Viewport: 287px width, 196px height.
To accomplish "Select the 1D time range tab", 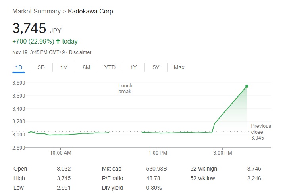I will pyautogui.click(x=19, y=67).
